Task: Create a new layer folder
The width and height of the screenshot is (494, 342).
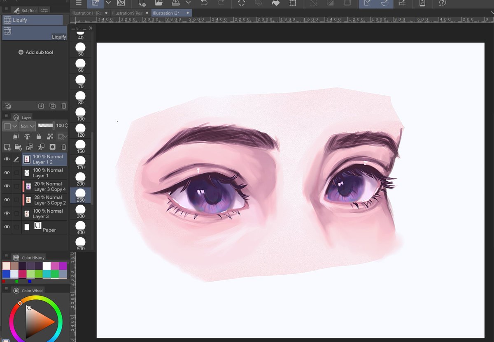Action: pyautogui.click(x=18, y=147)
